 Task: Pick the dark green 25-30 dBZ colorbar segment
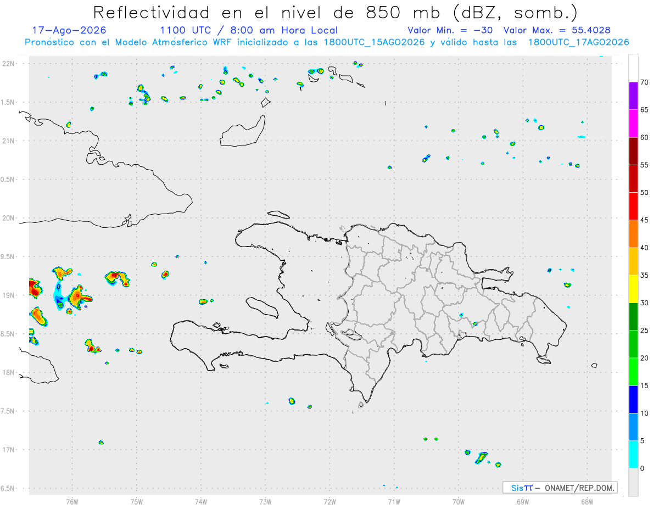[x=633, y=316]
